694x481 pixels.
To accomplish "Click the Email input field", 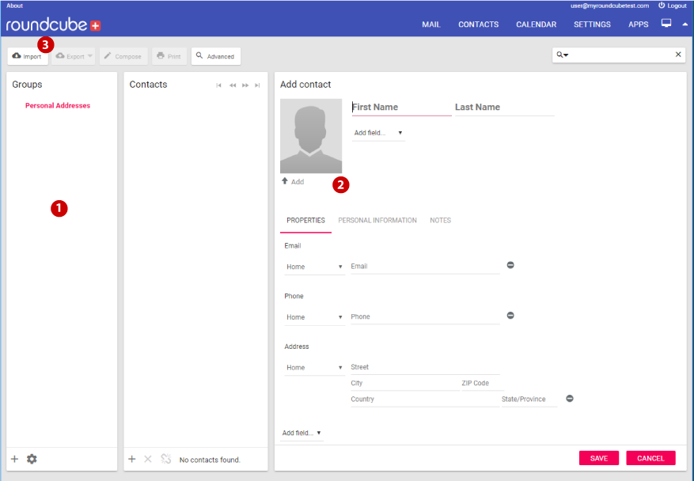I will click(425, 267).
